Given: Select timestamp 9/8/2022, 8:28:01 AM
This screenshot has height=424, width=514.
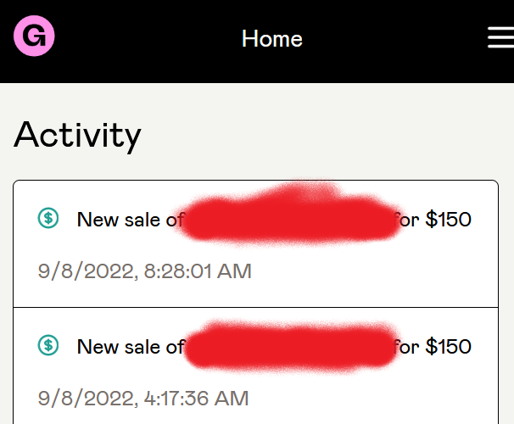Looking at the screenshot, I should click(x=144, y=271).
